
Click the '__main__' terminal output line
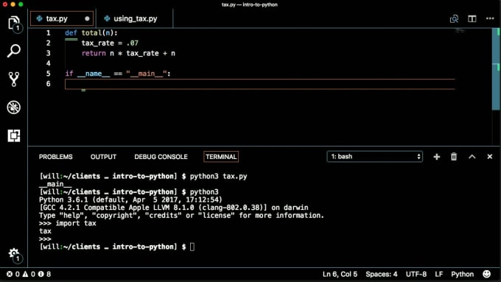click(x=55, y=184)
